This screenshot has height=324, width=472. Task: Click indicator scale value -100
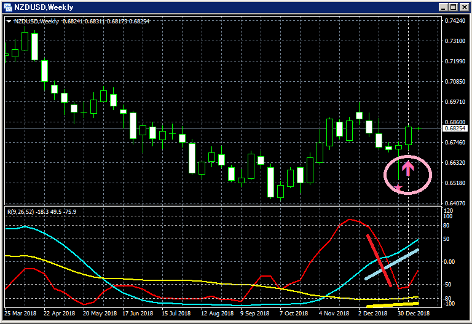(x=449, y=304)
